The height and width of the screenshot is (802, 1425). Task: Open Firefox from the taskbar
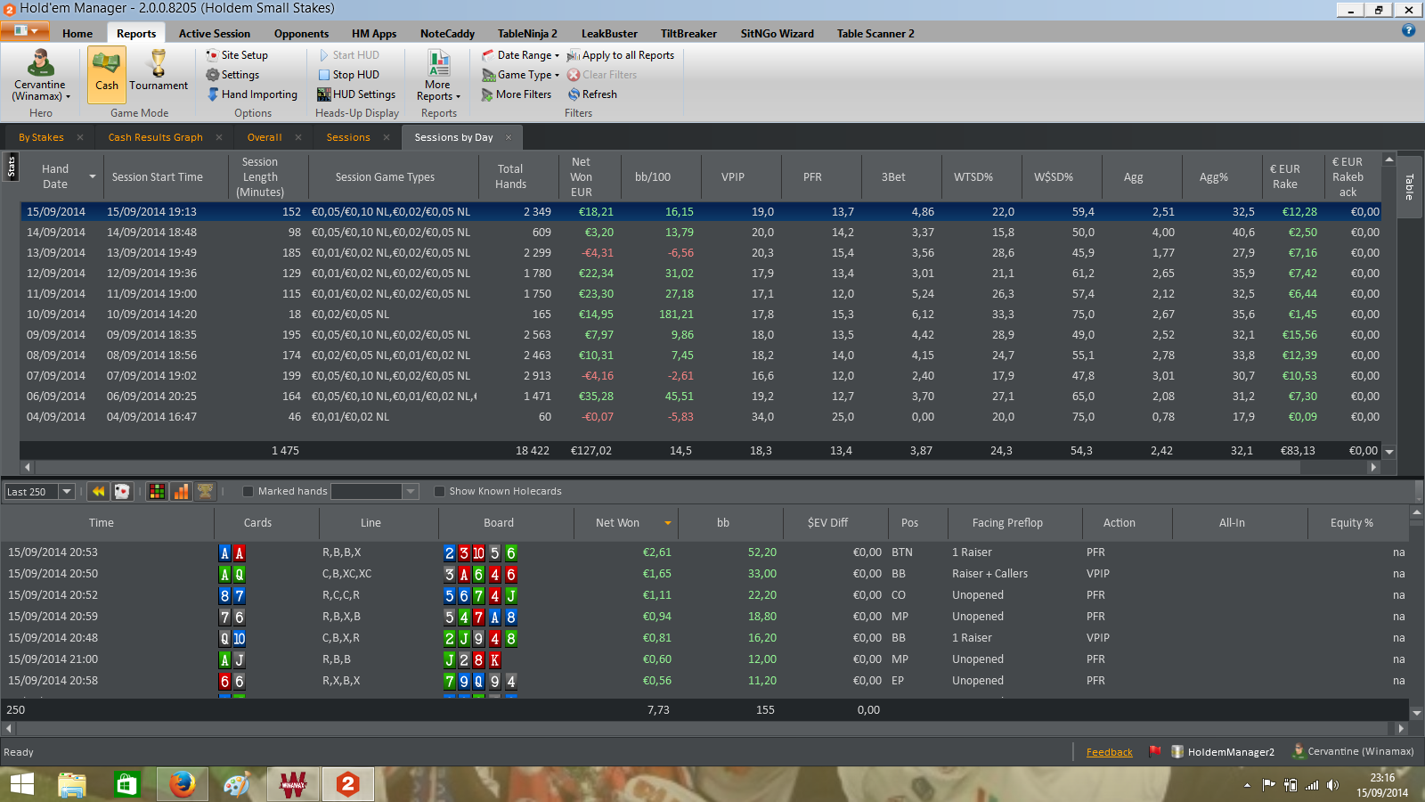(x=183, y=785)
